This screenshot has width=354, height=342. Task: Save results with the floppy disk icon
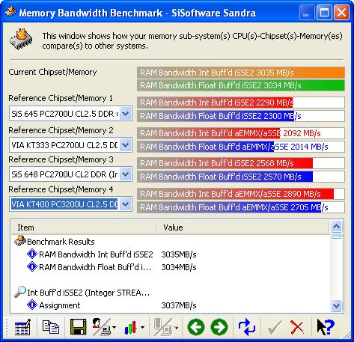click(x=78, y=327)
